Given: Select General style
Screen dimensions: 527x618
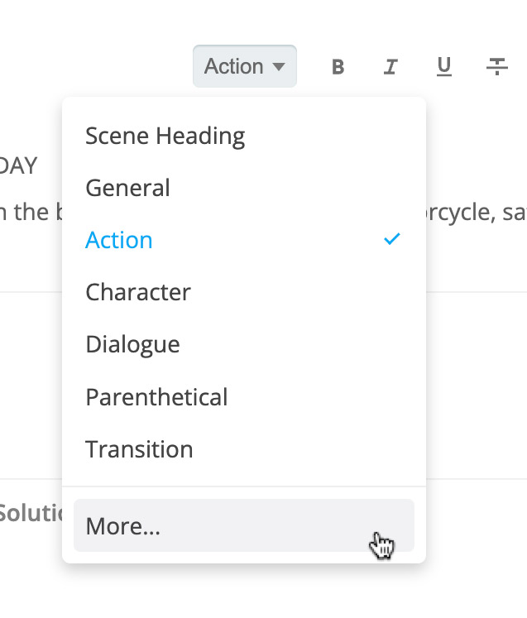Looking at the screenshot, I should (x=244, y=188).
